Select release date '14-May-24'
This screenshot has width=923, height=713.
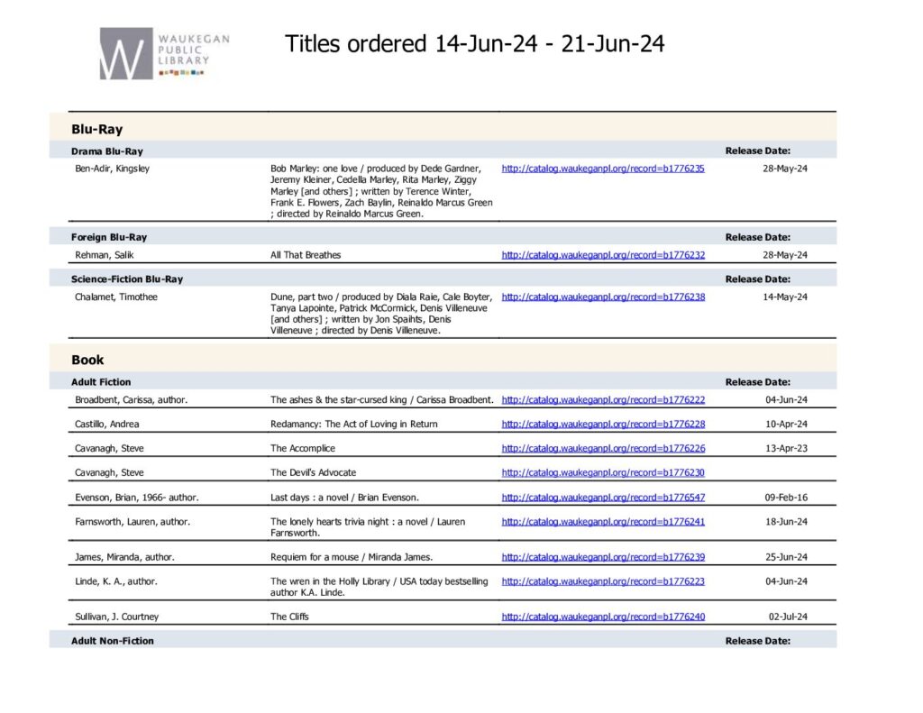785,297
